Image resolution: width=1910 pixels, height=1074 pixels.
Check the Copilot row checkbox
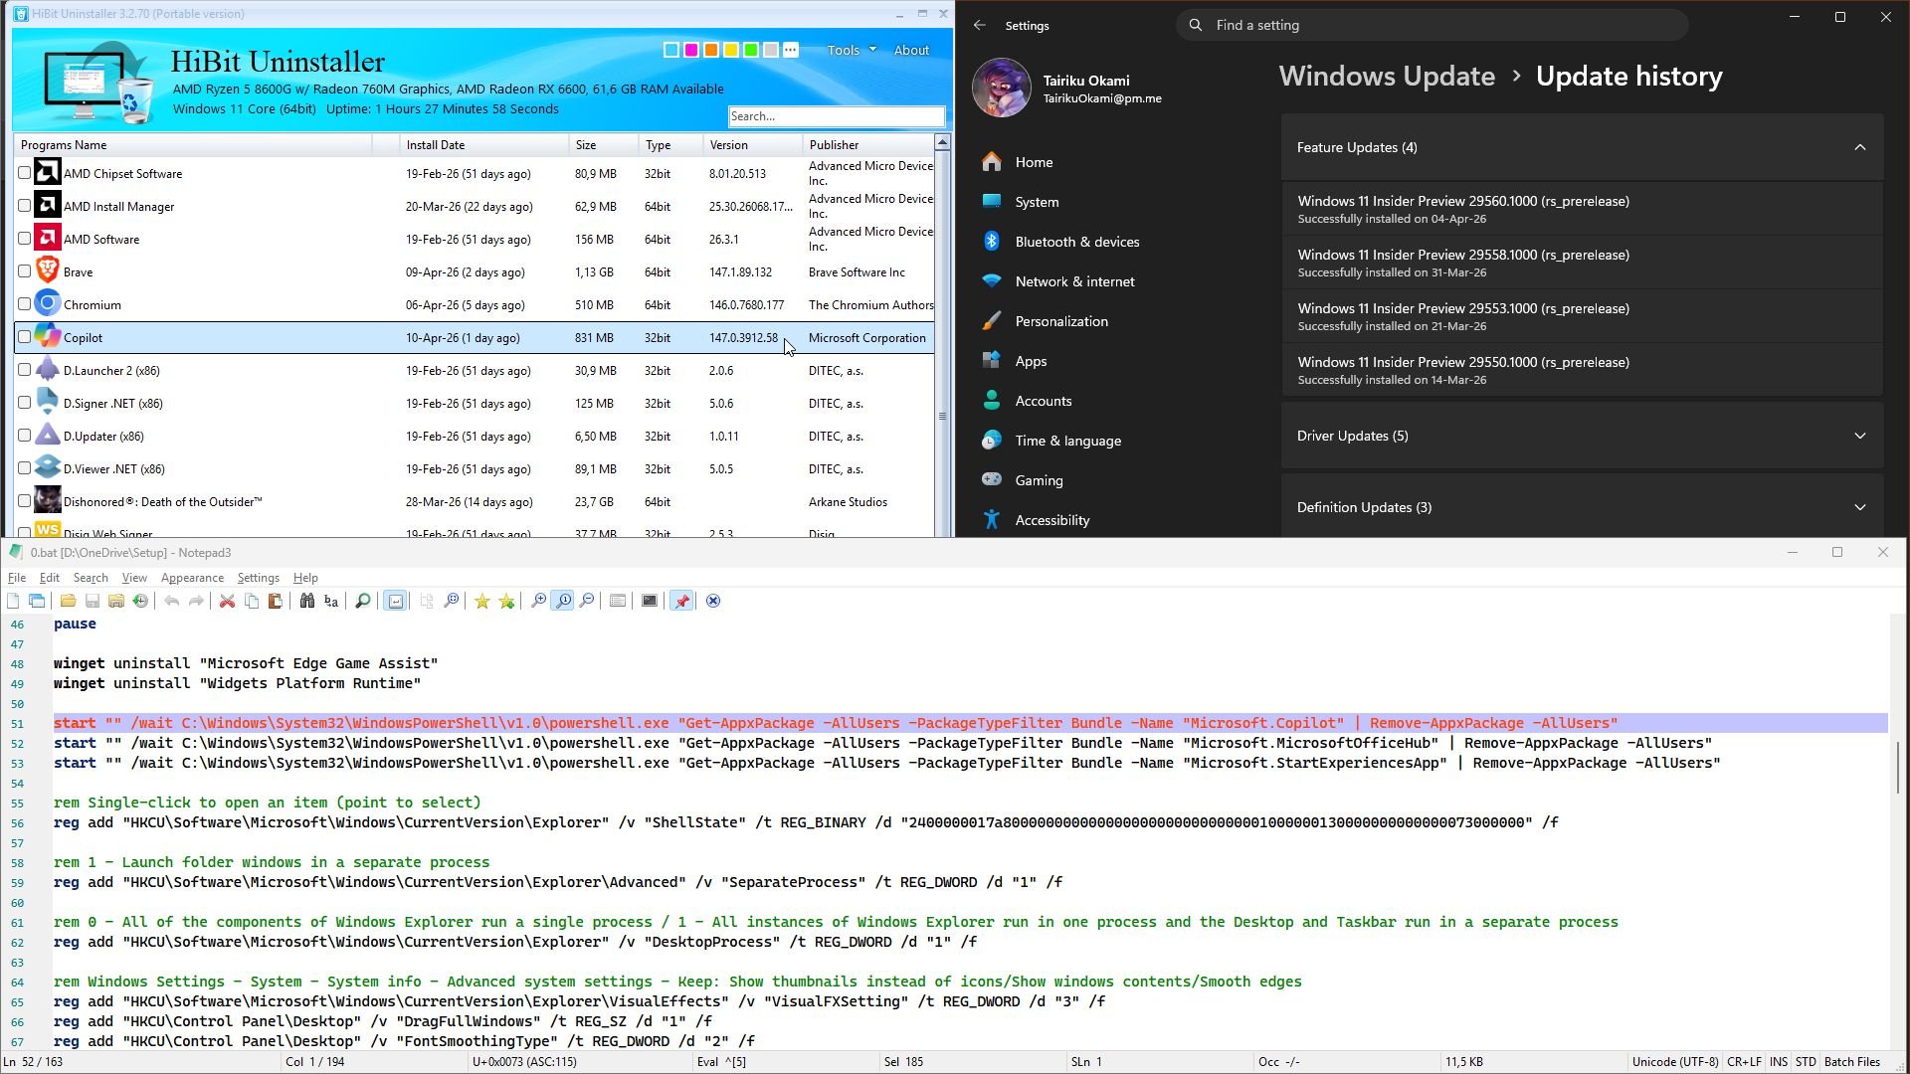click(25, 337)
